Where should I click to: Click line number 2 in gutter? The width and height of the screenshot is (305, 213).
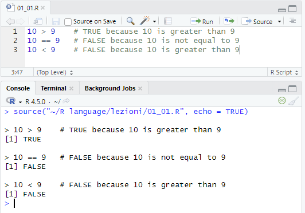(15, 41)
